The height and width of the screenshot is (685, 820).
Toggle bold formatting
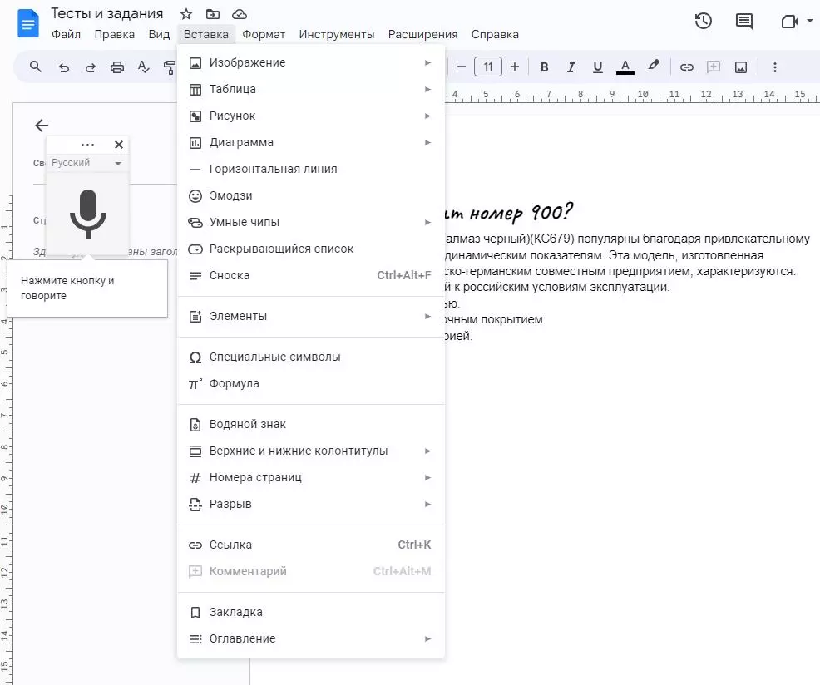coord(545,67)
